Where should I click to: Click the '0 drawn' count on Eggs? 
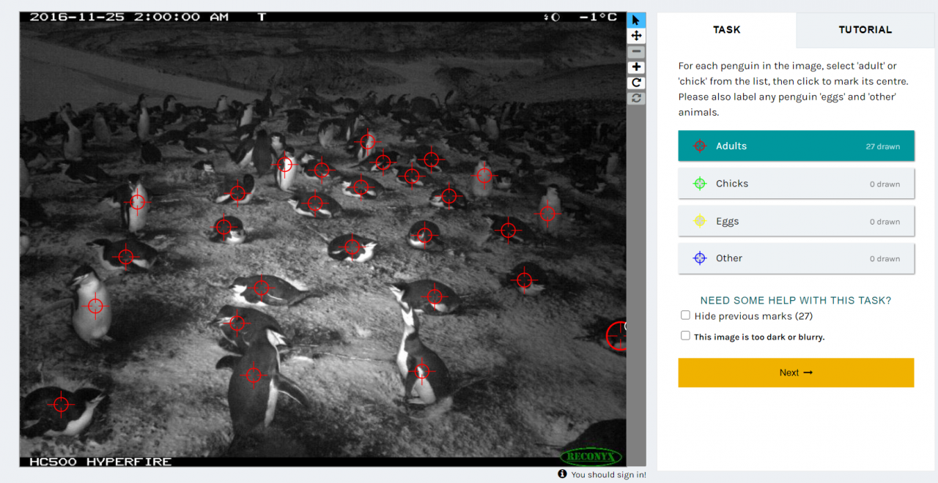885,222
